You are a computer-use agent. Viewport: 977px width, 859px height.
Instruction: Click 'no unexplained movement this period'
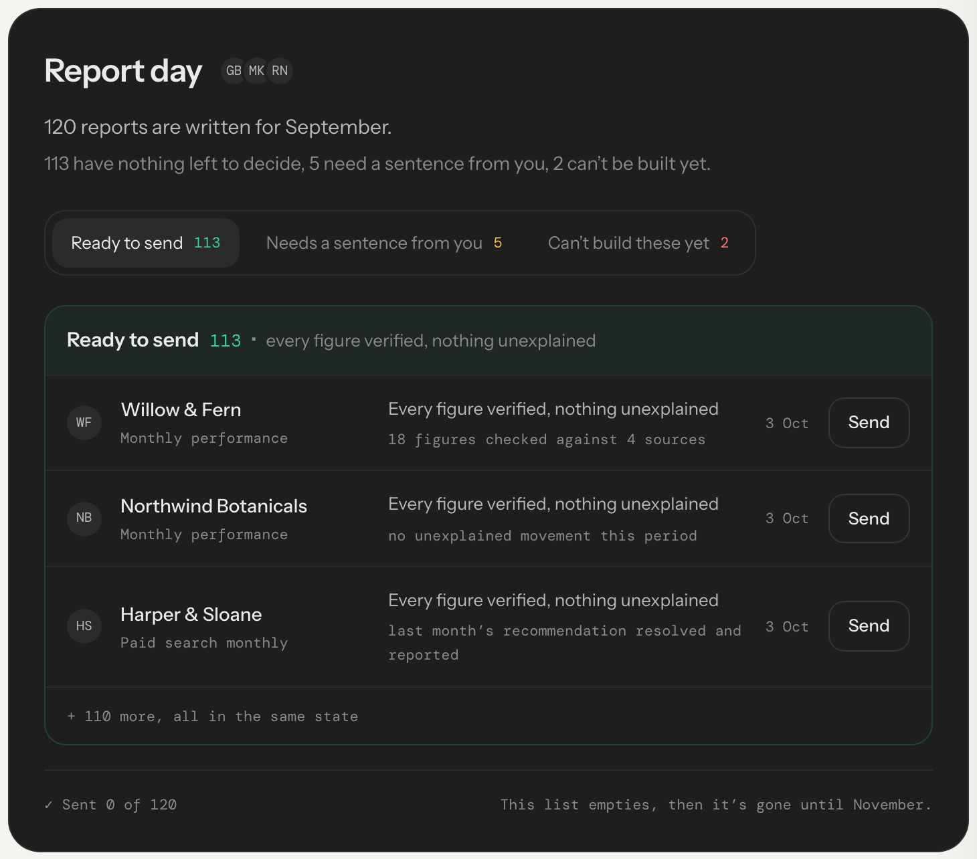tap(543, 536)
